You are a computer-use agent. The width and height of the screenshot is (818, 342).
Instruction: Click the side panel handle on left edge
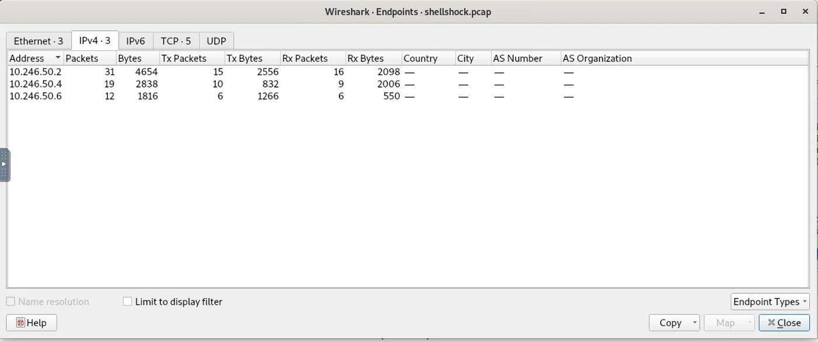(5, 165)
